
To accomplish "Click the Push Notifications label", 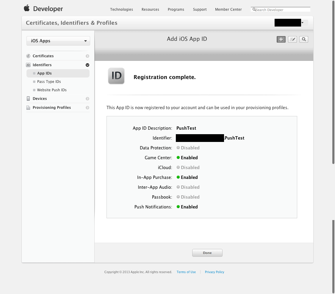I will tap(153, 207).
